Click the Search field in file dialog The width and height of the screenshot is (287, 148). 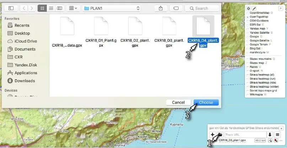click(x=202, y=8)
